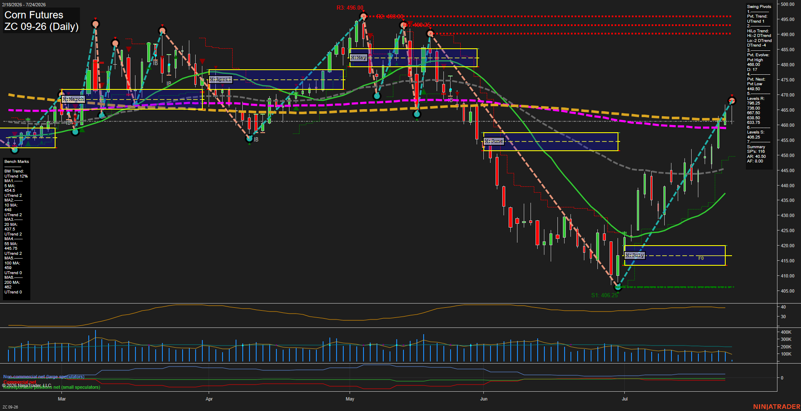The image size is (801, 411).
Task: Select the swing low pivot marker at S1 406.25
Action: coord(618,288)
